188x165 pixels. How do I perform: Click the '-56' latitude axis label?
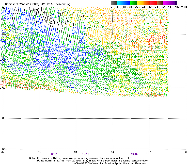(x=2, y=88)
